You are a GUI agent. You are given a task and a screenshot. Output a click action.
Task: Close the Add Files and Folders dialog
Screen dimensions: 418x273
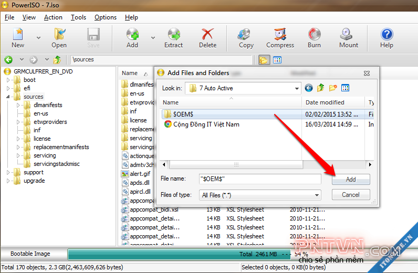[x=367, y=73]
